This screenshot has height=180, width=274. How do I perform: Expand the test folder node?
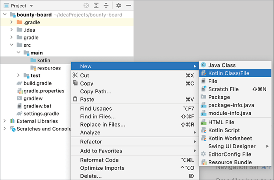pos(18,75)
